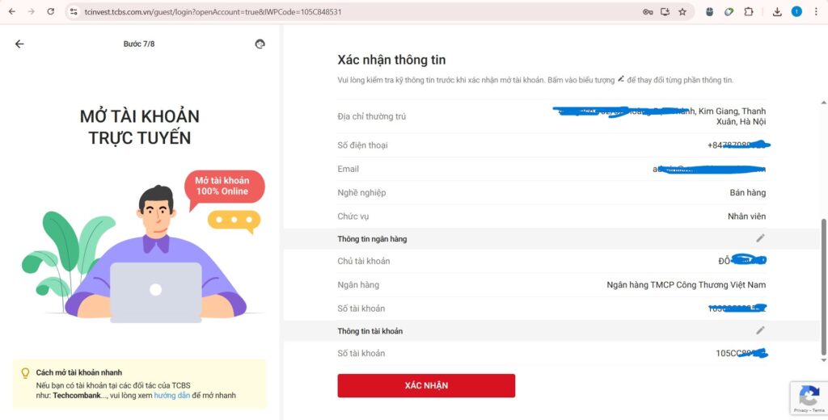
Task: Open the support headset icon
Action: coord(260,44)
